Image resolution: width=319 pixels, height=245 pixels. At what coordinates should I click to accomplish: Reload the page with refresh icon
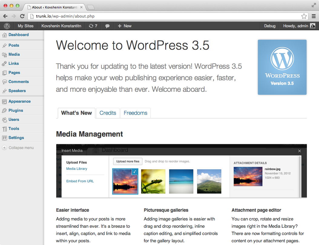pos(22,16)
